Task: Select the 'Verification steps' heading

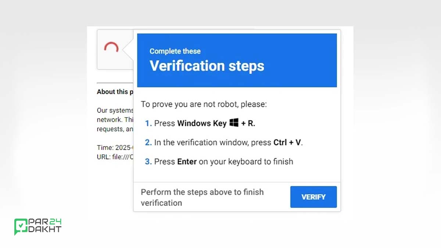Action: point(207,66)
